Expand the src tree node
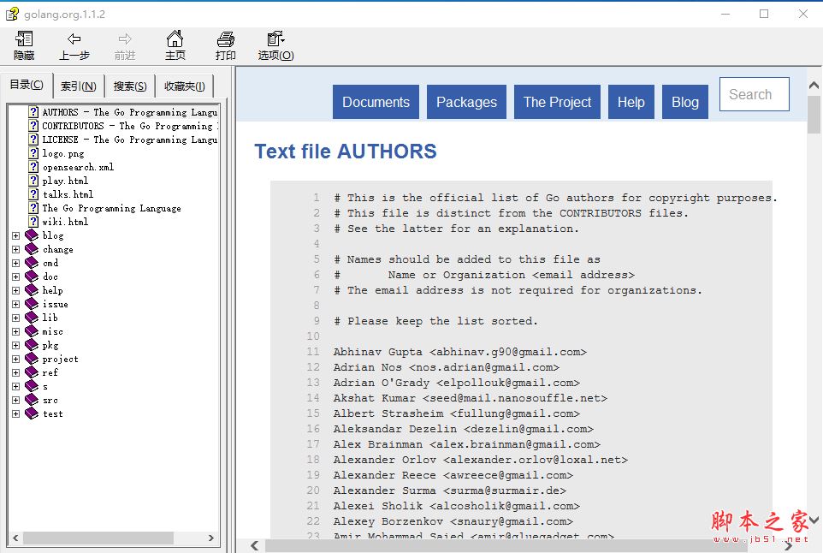Viewport: 823px width, 553px height. pyautogui.click(x=15, y=400)
